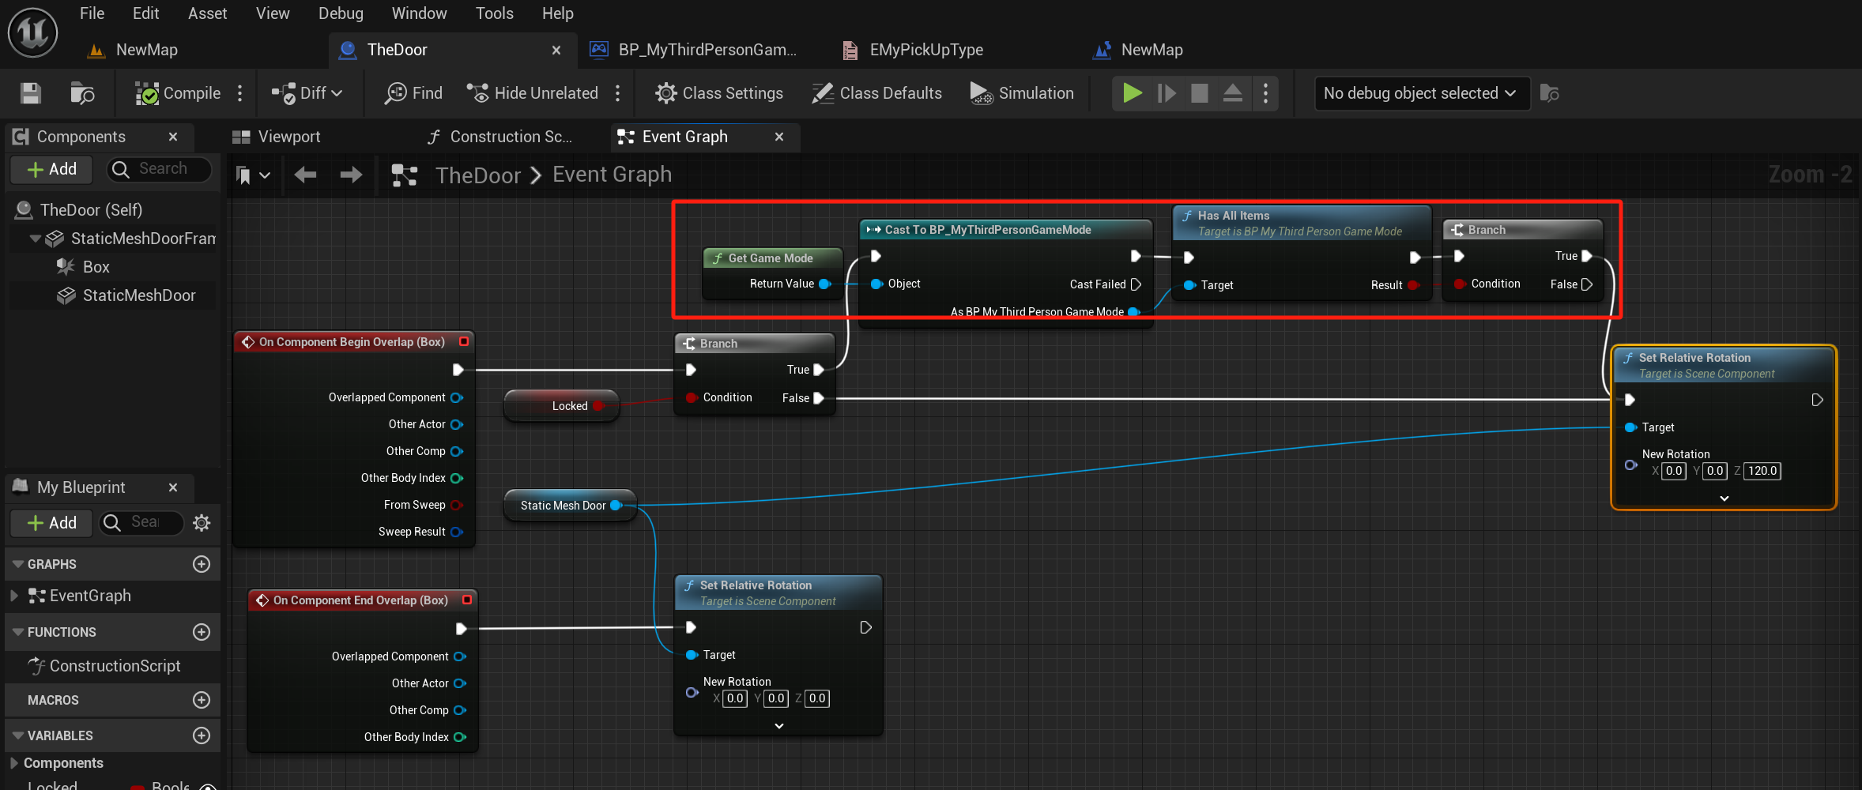The height and width of the screenshot is (790, 1862).
Task: Navigate forward in graph history
Action: coord(351,175)
